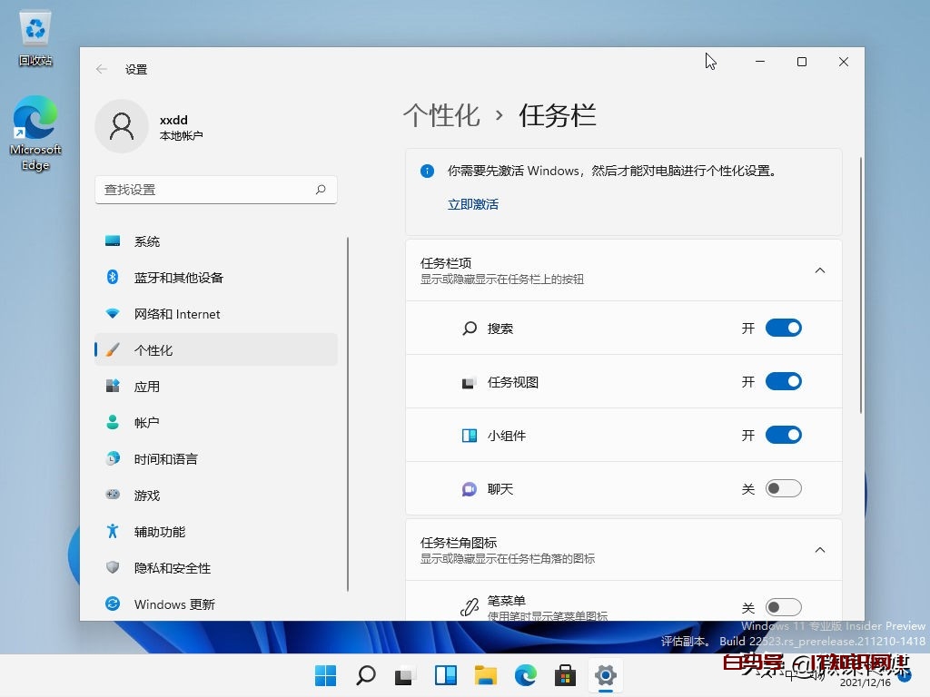Click the back arrow in Settings
This screenshot has width=930, height=697.
pyautogui.click(x=102, y=69)
